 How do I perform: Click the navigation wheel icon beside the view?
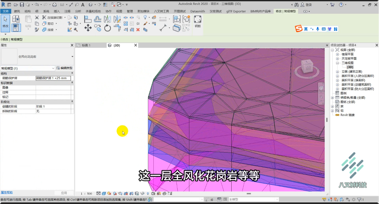coord(321,88)
